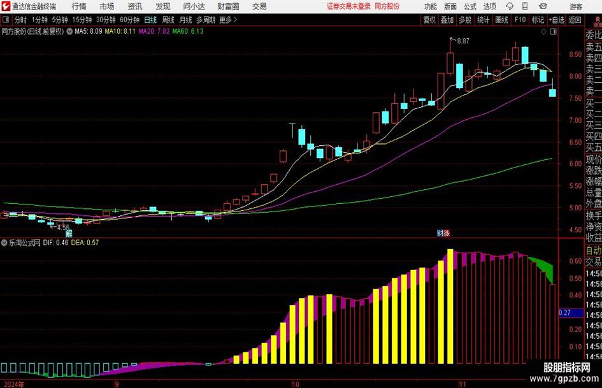Switch to the 月线 monthly period
The height and width of the screenshot is (388, 602).
click(x=186, y=20)
